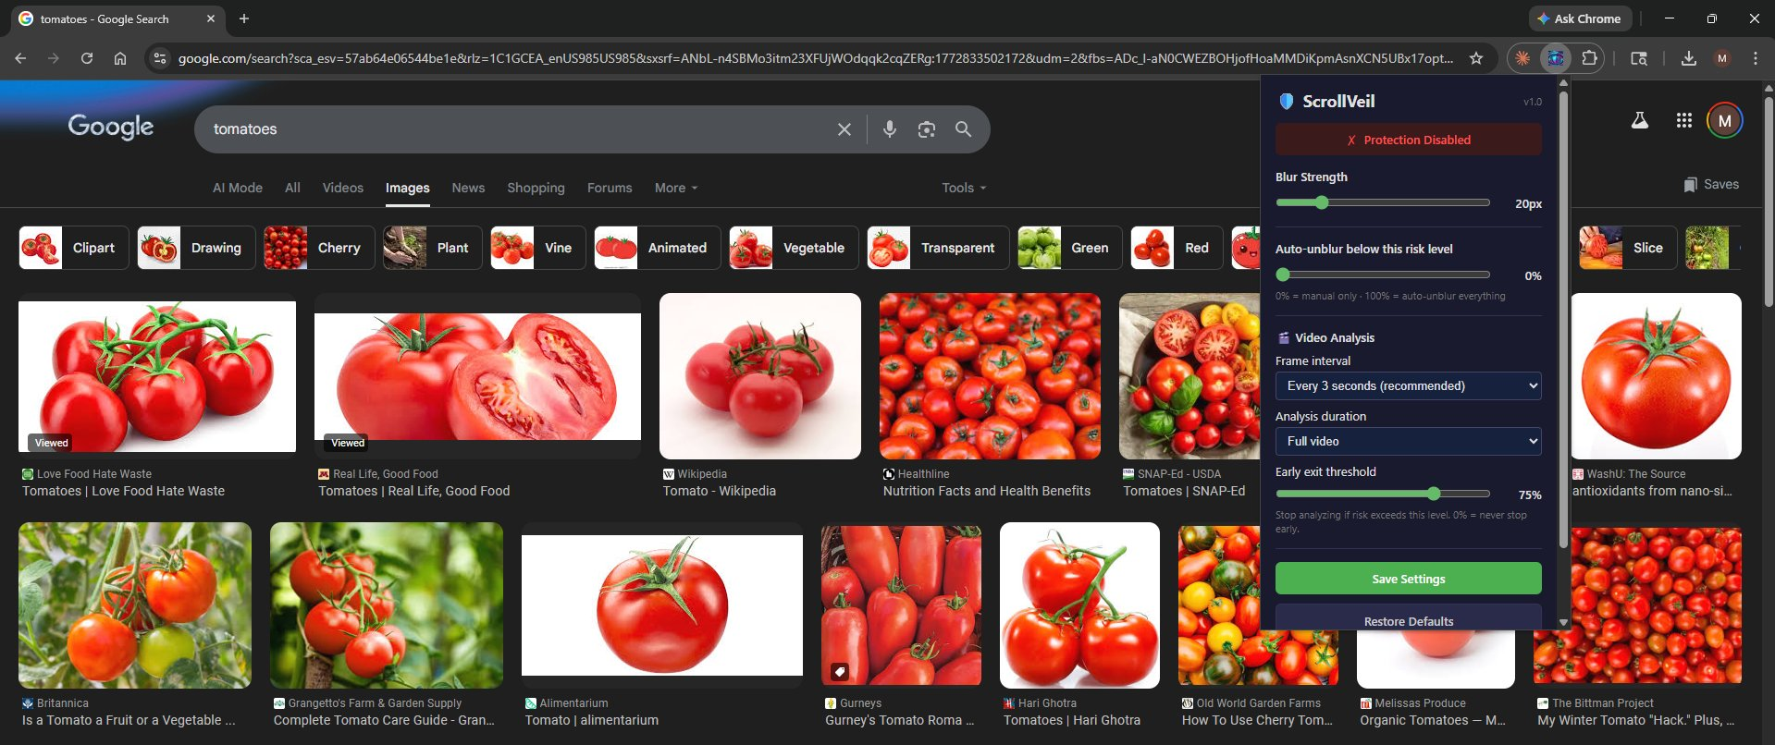Click Save Settings button
Viewport: 1775px width, 745px height.
tap(1409, 579)
